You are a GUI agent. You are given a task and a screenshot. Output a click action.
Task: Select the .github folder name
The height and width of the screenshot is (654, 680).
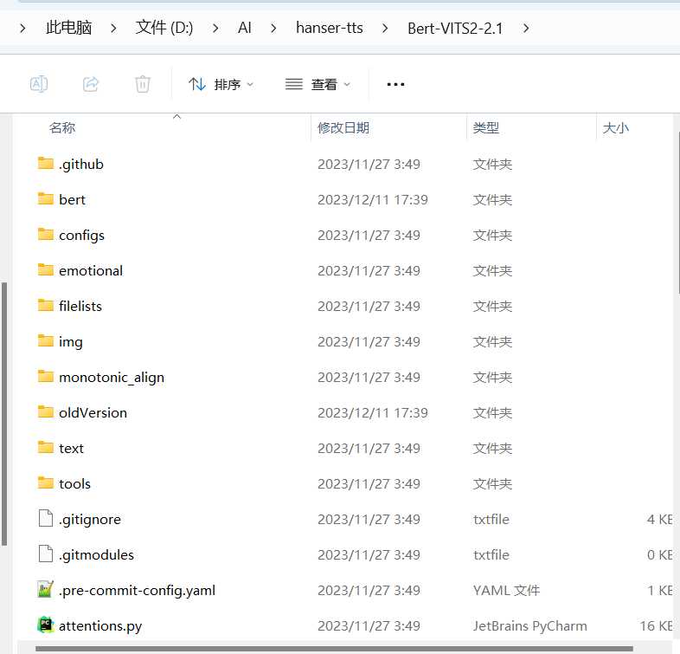point(81,165)
